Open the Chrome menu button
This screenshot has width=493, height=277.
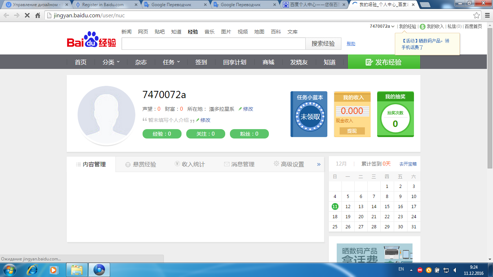click(x=487, y=16)
